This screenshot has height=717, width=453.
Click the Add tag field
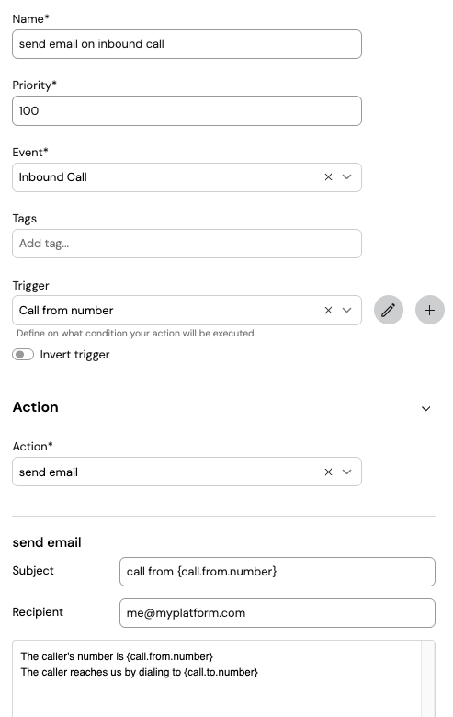click(x=187, y=244)
